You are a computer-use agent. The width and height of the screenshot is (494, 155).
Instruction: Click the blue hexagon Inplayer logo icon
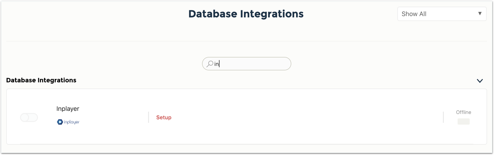pyautogui.click(x=60, y=122)
